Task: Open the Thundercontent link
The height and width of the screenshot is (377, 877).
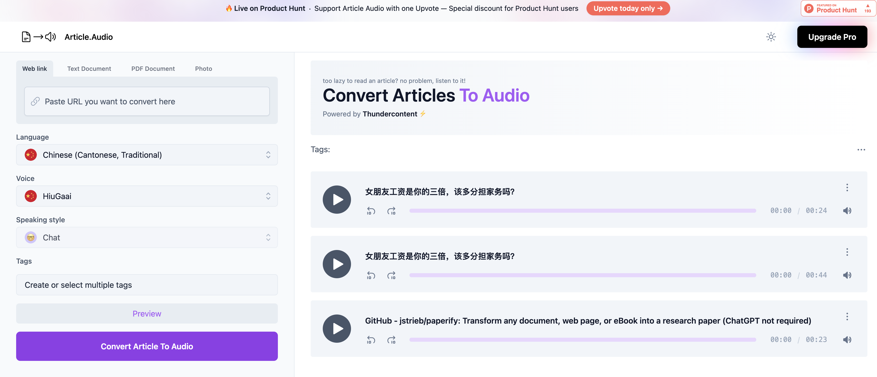Action: coord(390,114)
